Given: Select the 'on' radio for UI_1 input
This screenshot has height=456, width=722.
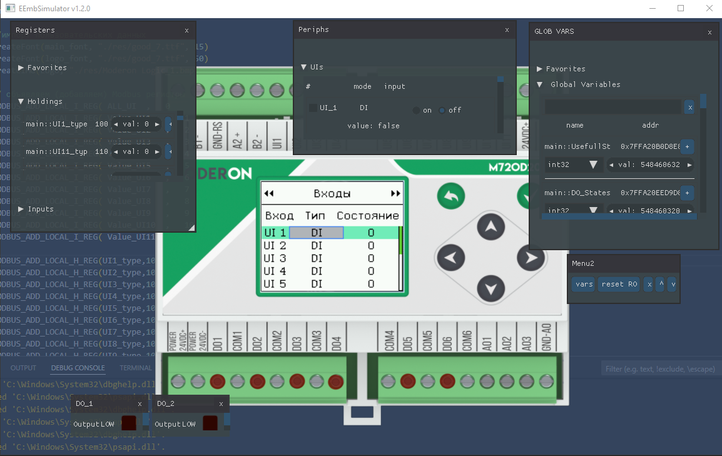Looking at the screenshot, I should [416, 111].
